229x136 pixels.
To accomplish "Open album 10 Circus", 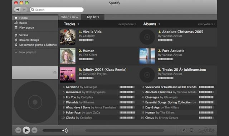I will pos(150,118).
